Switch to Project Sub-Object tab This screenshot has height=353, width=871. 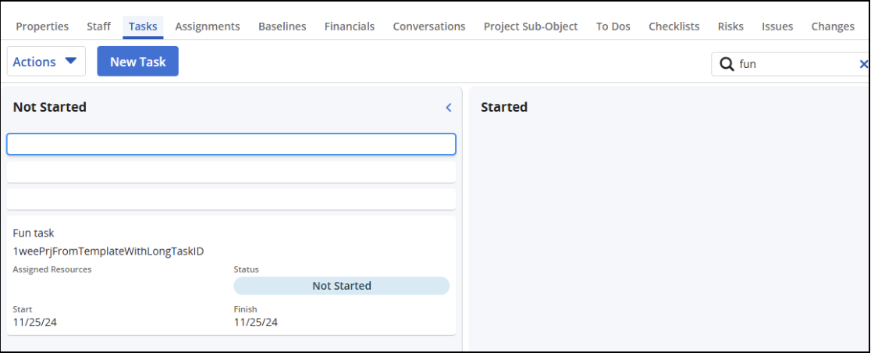click(531, 27)
